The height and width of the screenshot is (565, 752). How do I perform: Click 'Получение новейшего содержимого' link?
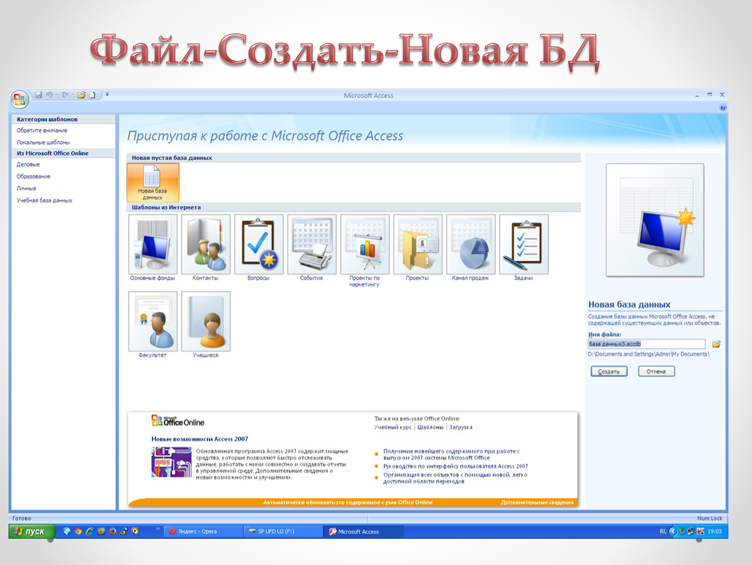point(451,454)
